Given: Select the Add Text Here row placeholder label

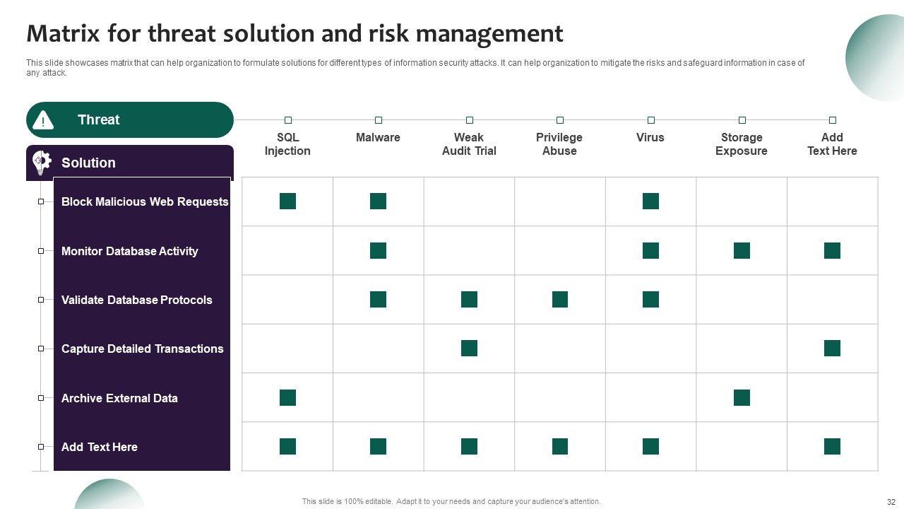Looking at the screenshot, I should point(100,447).
